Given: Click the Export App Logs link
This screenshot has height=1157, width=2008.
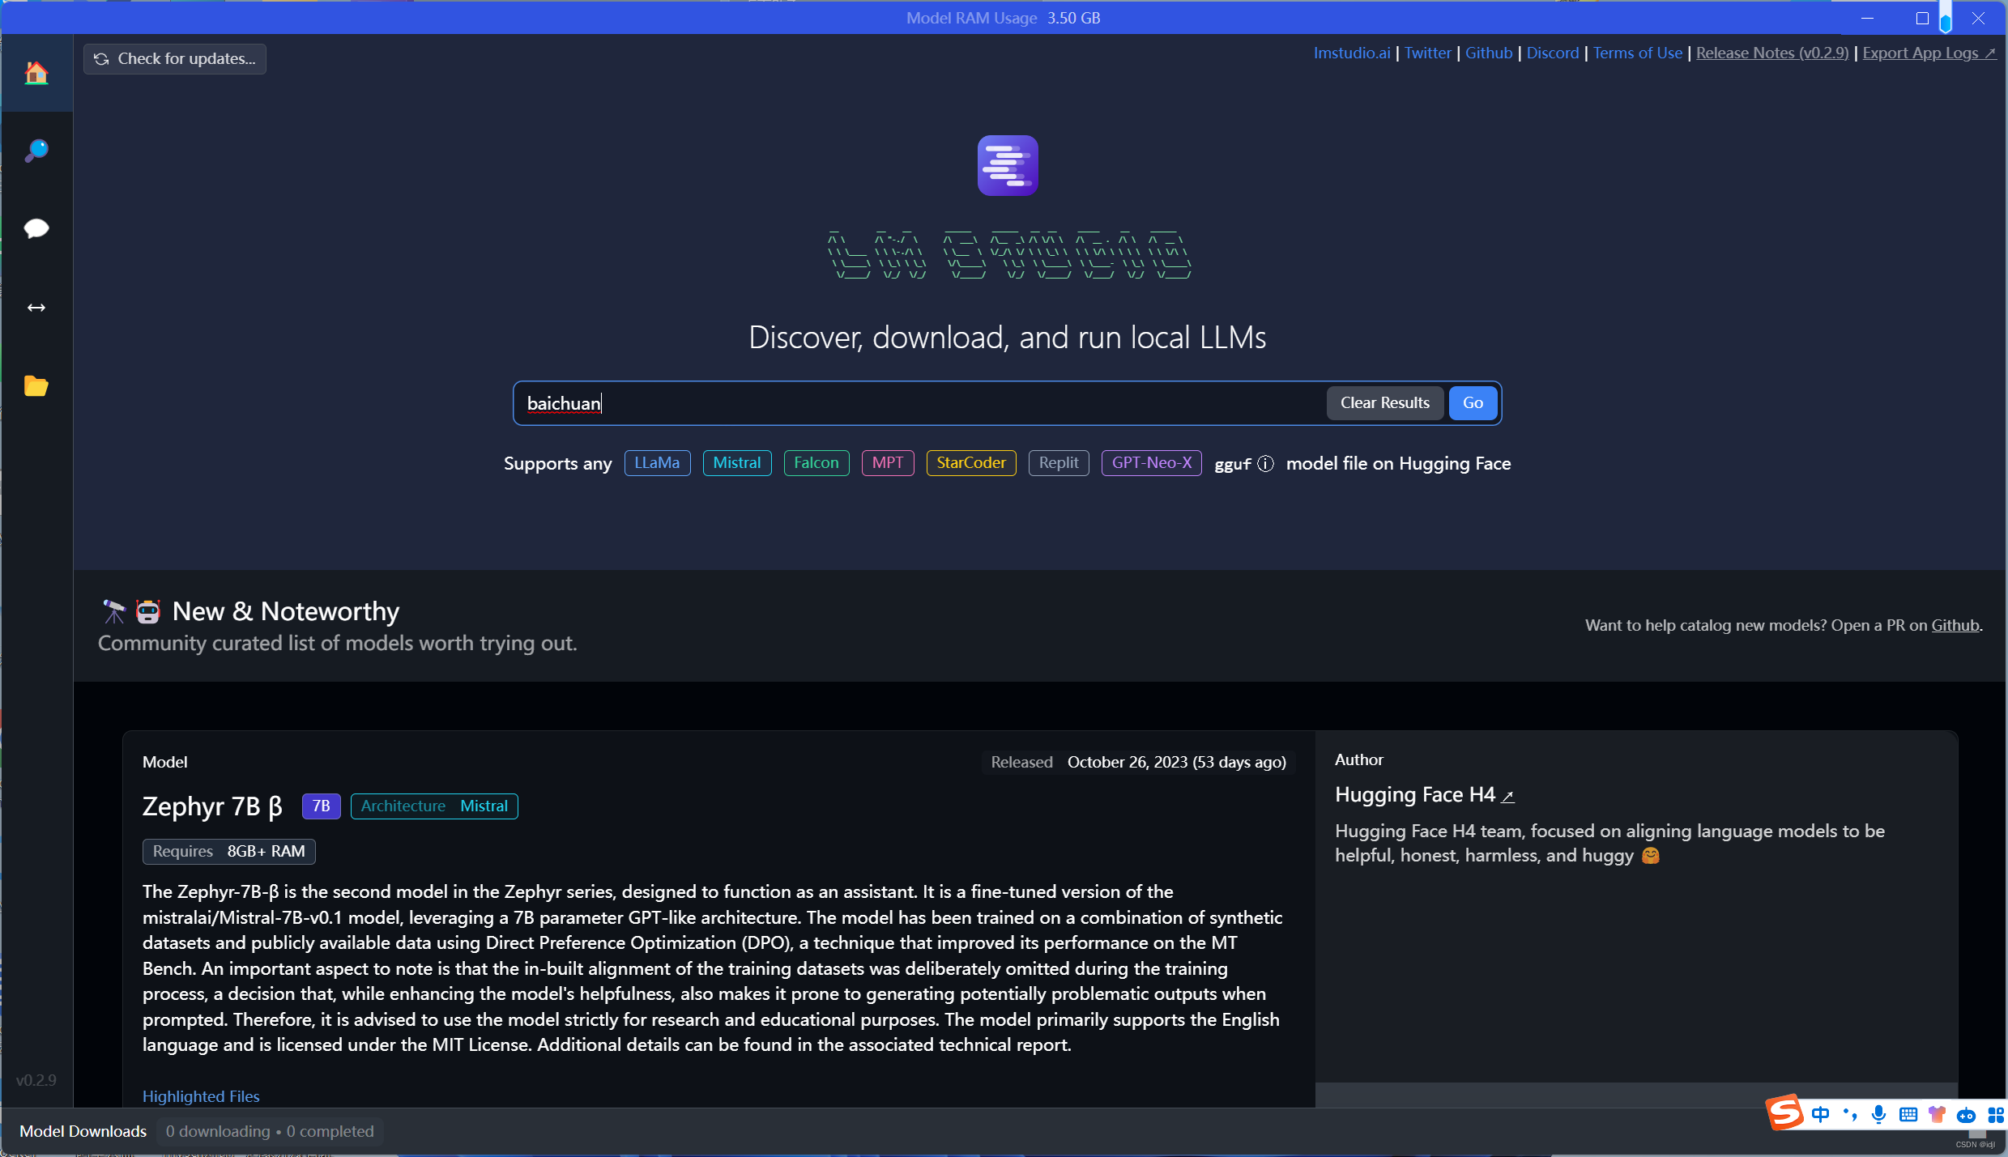Looking at the screenshot, I should 1929,53.
